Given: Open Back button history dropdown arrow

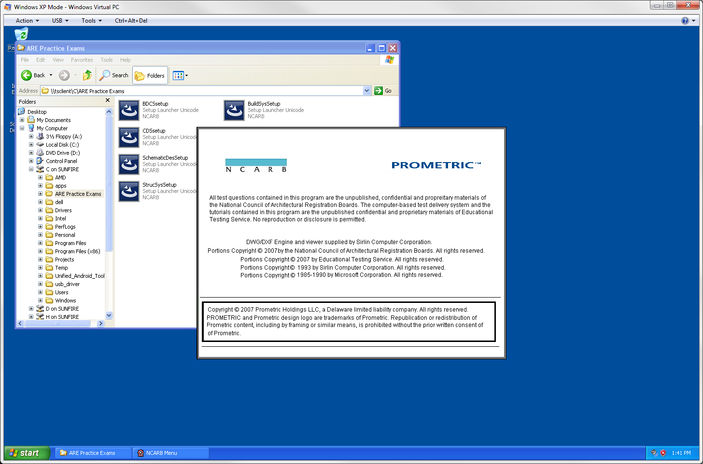Looking at the screenshot, I should [x=51, y=75].
